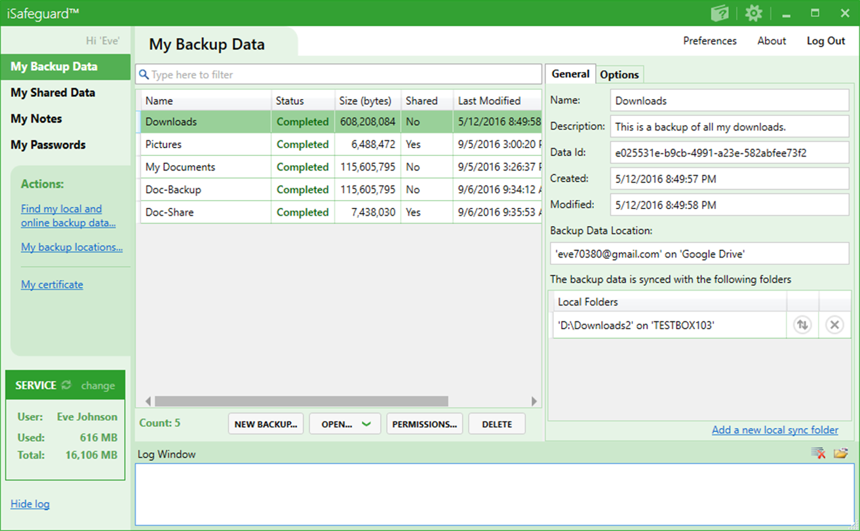Open settings gear in title bar
This screenshot has height=531, width=860.
pos(754,13)
